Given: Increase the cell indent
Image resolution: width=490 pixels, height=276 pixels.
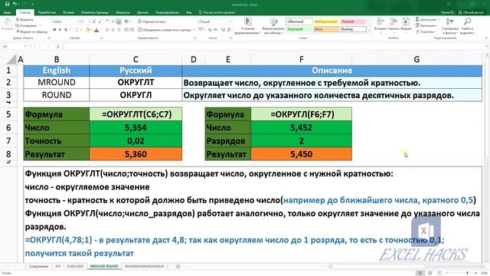Looking at the screenshot, I should [132, 30].
